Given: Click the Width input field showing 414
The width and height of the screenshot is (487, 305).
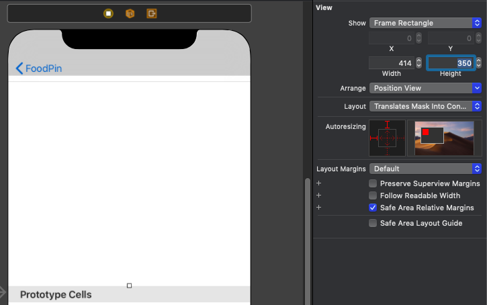Looking at the screenshot, I should pos(392,62).
